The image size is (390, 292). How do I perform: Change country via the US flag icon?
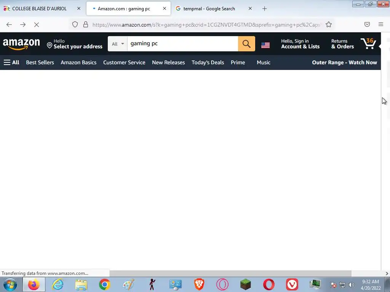click(265, 45)
